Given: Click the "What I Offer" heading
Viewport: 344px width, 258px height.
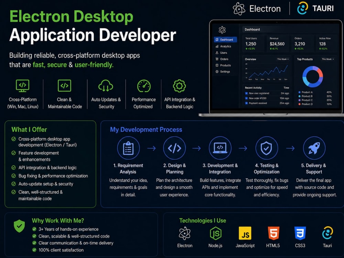Looking at the screenshot, I should pos(29,129).
